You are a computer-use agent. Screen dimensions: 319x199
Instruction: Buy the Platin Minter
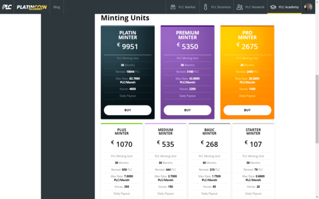(128, 110)
